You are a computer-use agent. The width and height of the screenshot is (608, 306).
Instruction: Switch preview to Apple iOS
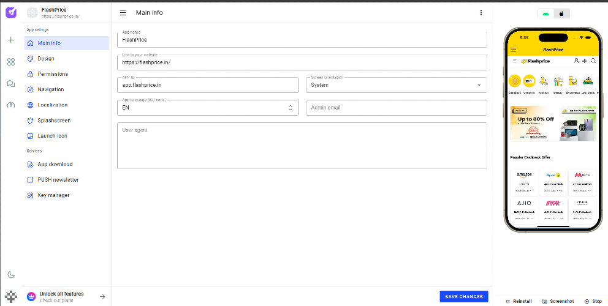(x=561, y=13)
